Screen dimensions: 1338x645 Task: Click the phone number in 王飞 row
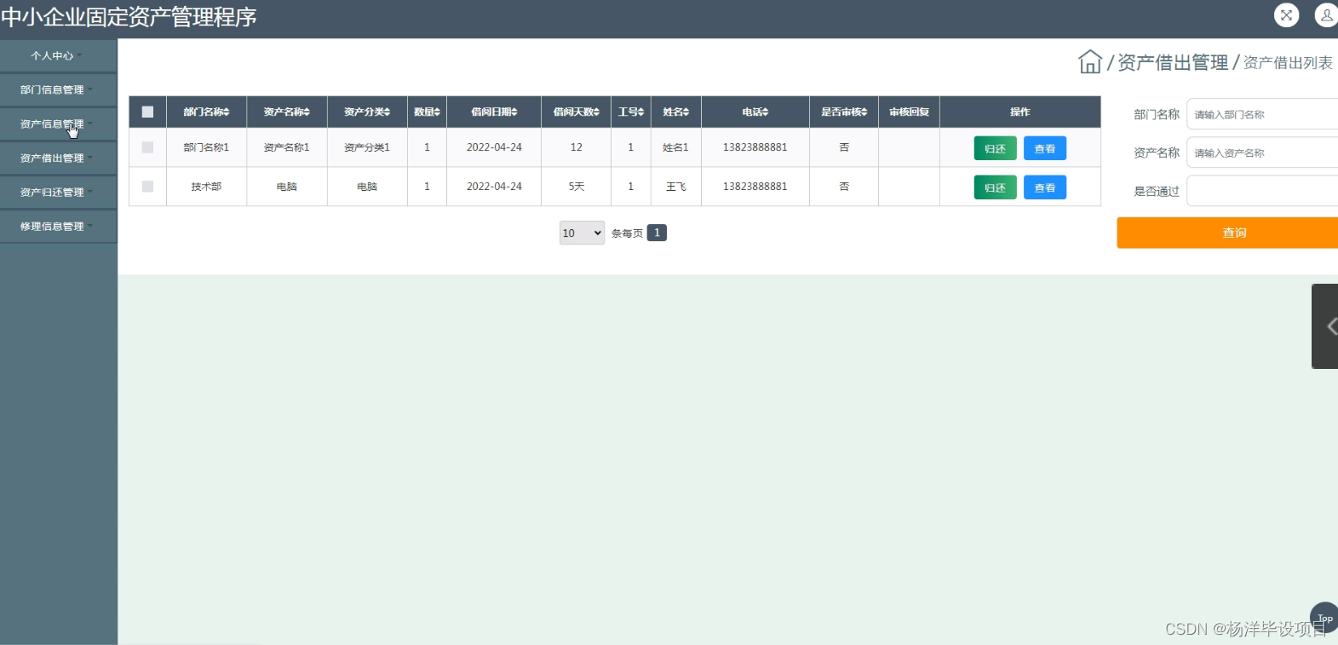point(755,187)
